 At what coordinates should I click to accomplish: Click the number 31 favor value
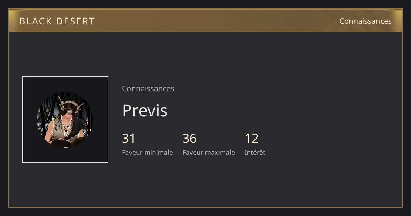coord(129,139)
